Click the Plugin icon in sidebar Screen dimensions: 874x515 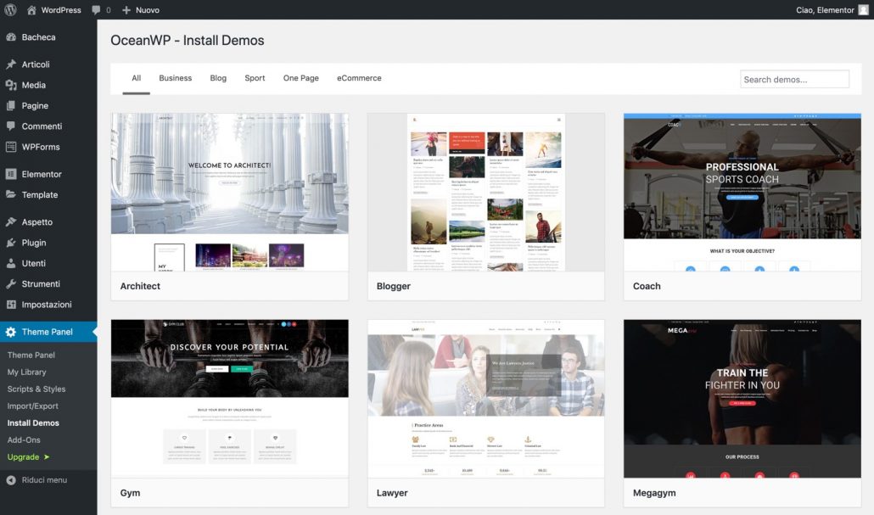point(11,243)
